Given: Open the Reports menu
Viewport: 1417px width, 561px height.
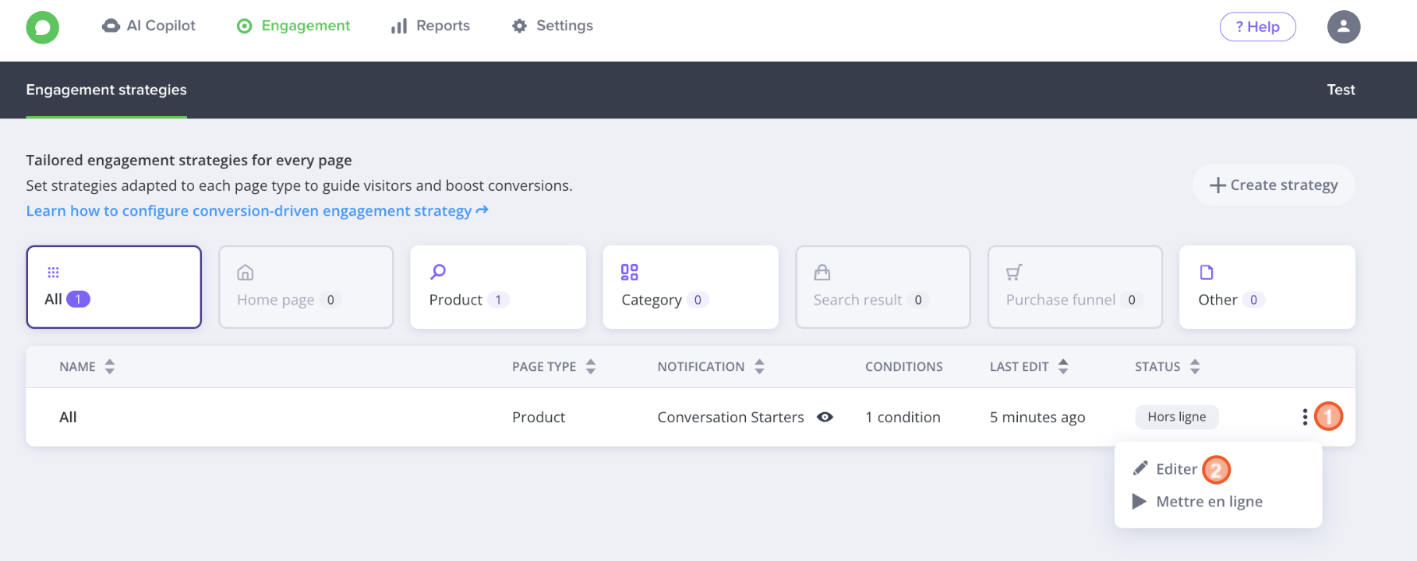Looking at the screenshot, I should (430, 26).
